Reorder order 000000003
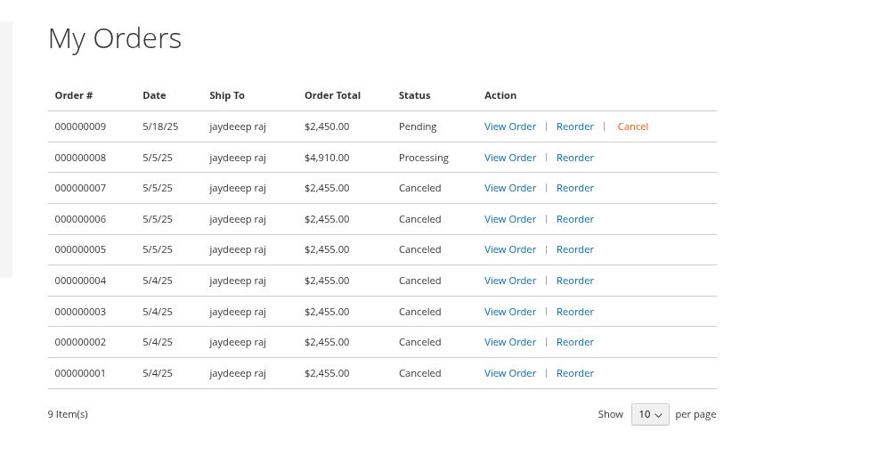This screenshot has height=464, width=894. (x=574, y=312)
